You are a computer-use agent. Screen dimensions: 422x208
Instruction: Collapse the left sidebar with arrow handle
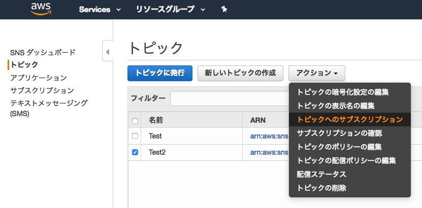click(107, 51)
